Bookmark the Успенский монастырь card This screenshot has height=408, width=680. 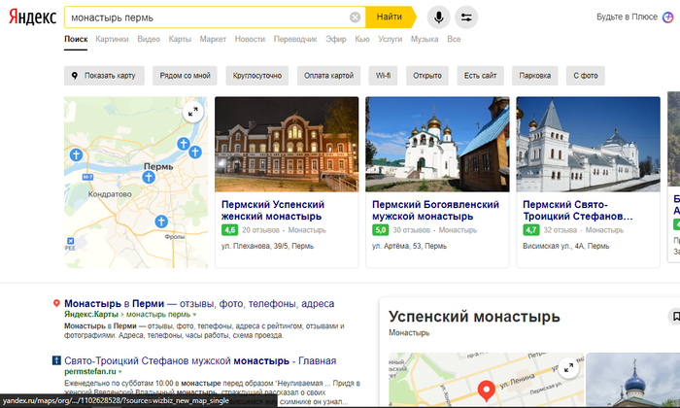[x=674, y=317]
